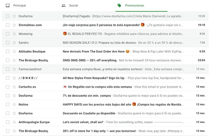209x136 pixels.
Task: Open ¡Un viaje sorpresa para 2 personas email
Action: point(101,25)
